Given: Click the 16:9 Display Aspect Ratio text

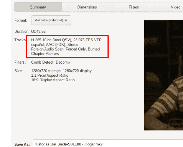Looking at the screenshot, I should click(53, 80).
